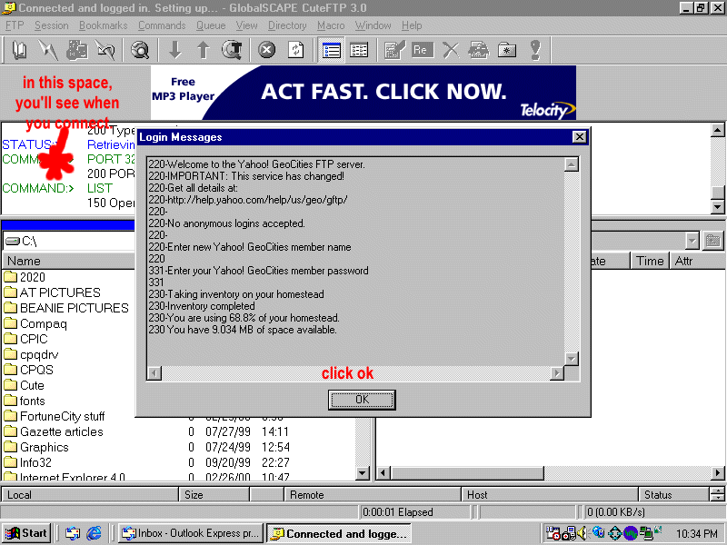Switch to short list view icon
Image resolution: width=727 pixels, height=545 pixels.
point(359,50)
